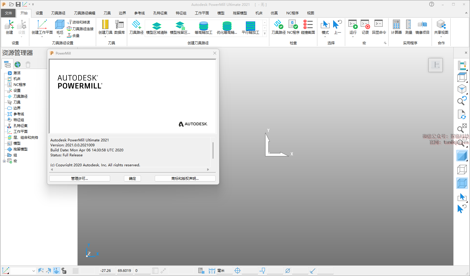Expand the toolpath strategy gallery arrow
Screen dimensions: 470x276
pos(265,33)
